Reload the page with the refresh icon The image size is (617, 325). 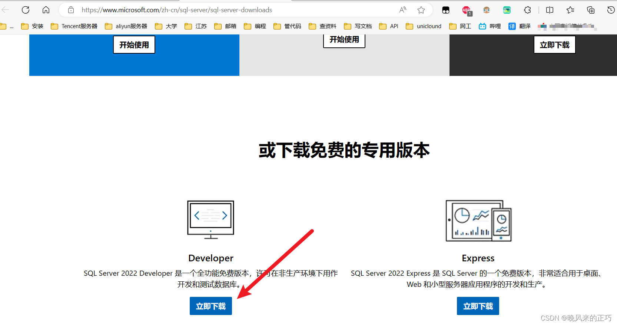(25, 10)
